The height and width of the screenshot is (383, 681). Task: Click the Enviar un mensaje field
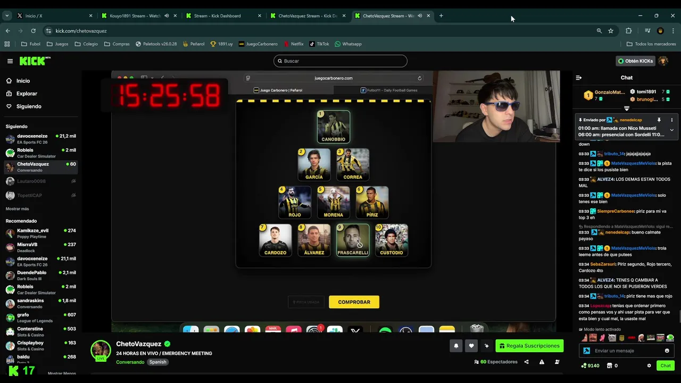(627, 351)
